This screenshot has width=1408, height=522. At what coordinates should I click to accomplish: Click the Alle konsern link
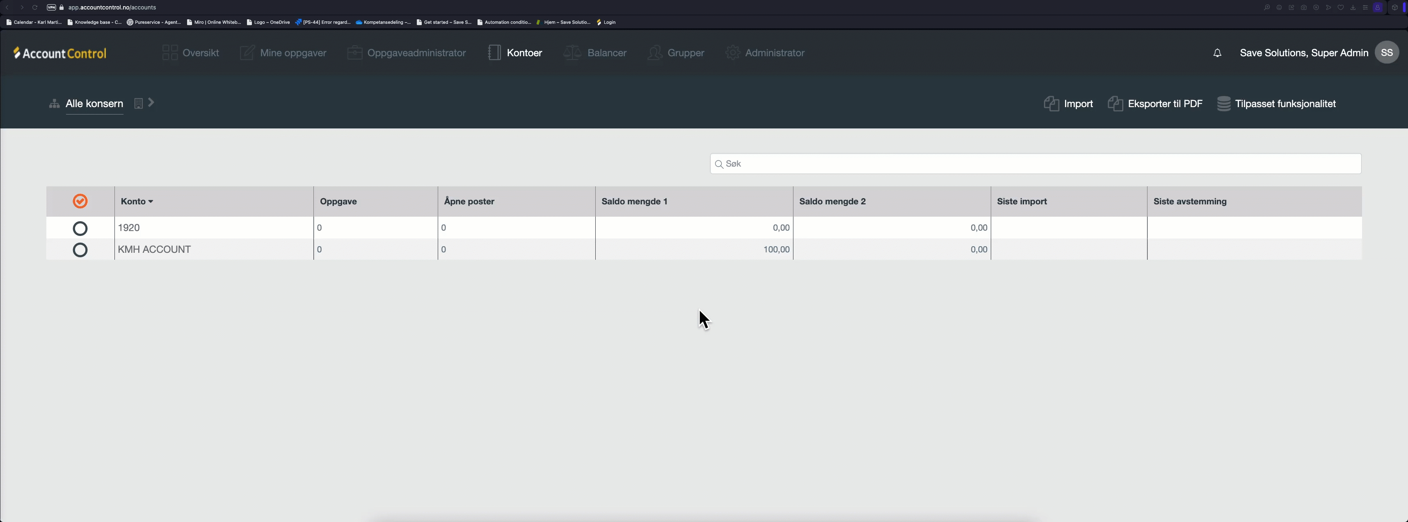(x=94, y=104)
